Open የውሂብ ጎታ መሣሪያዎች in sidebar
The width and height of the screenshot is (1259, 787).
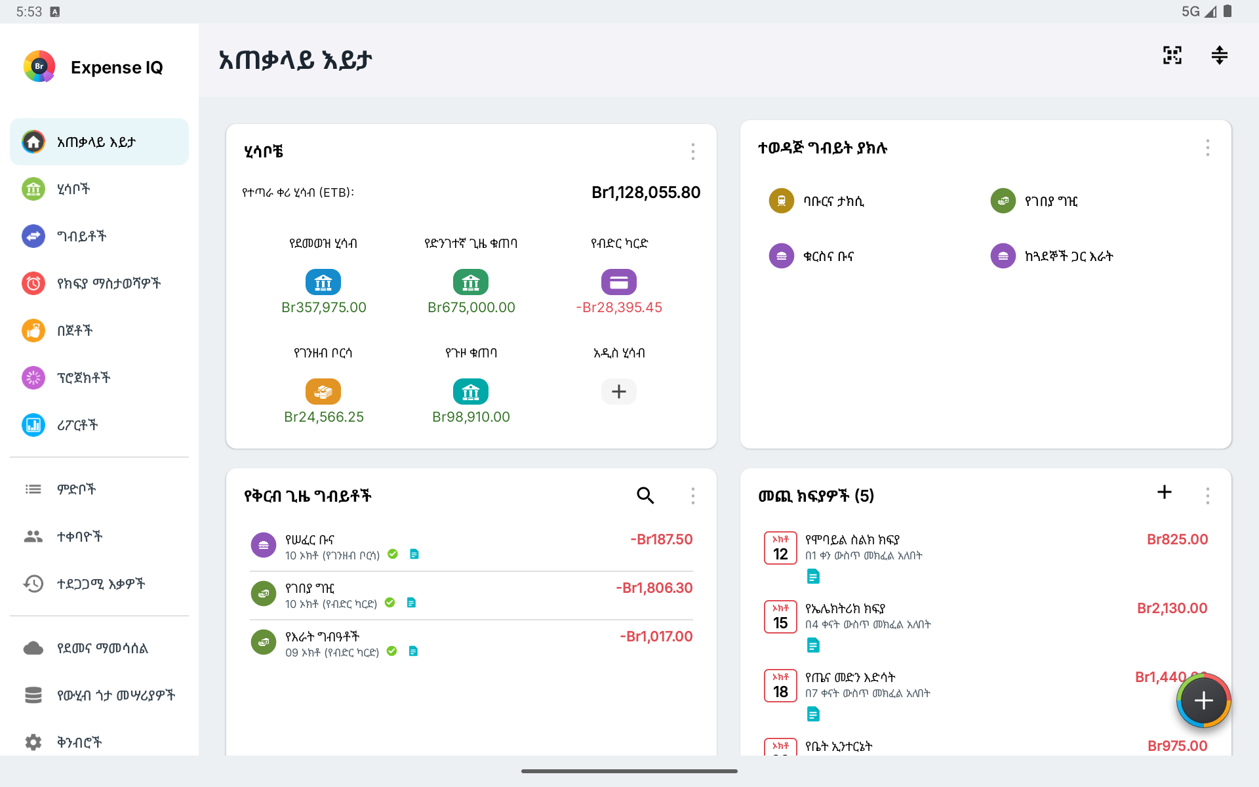(99, 695)
